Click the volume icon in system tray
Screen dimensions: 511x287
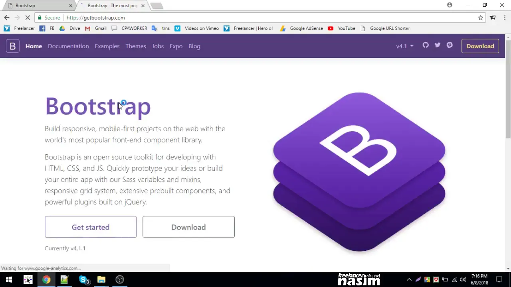[463, 280]
